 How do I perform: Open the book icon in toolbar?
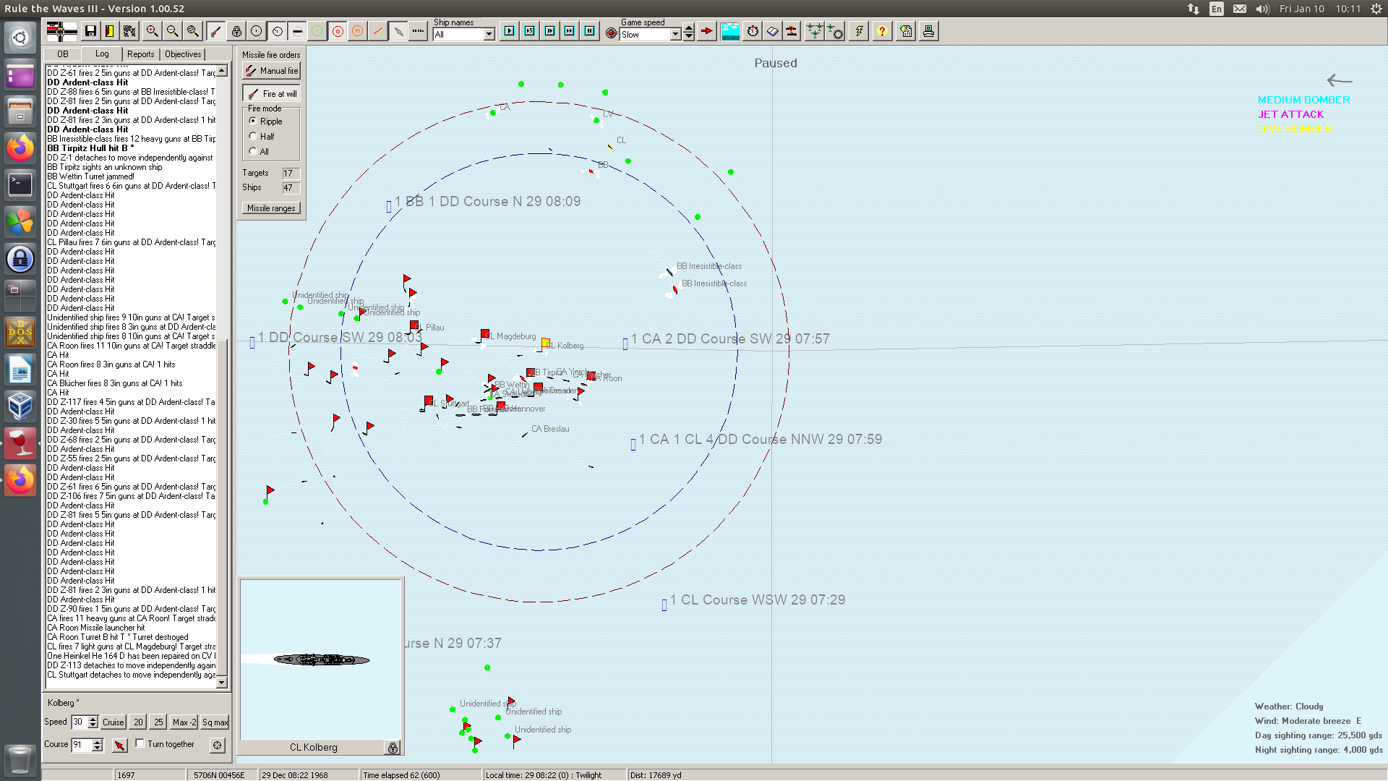click(x=772, y=31)
